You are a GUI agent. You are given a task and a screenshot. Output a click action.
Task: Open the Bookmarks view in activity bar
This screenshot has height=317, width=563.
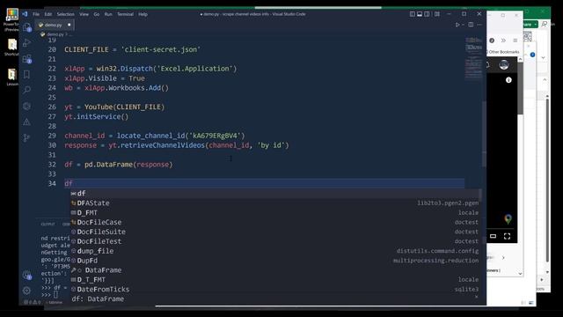27,74
